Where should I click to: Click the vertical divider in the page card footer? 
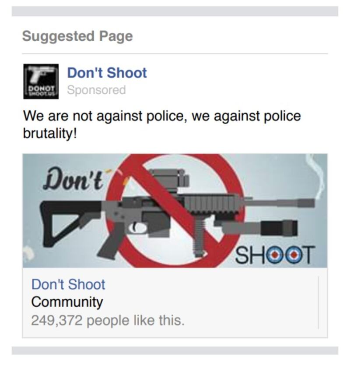[x=318, y=302]
